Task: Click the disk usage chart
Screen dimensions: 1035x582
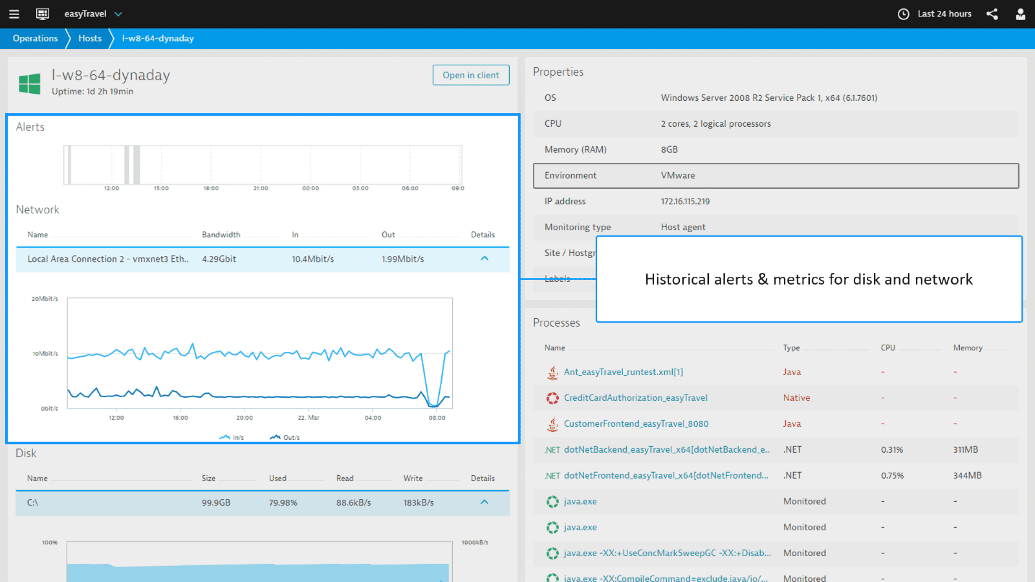Action: coord(259,561)
